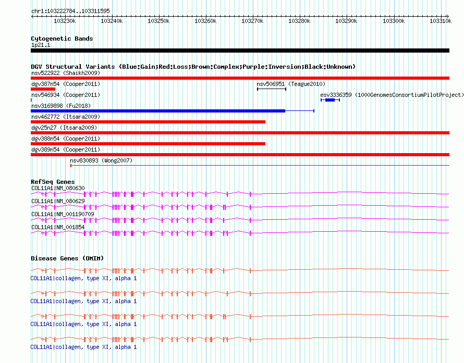Open variant dgv389n54 (Cooper2011) label
Screen dimensions: 464x363
click(66, 149)
